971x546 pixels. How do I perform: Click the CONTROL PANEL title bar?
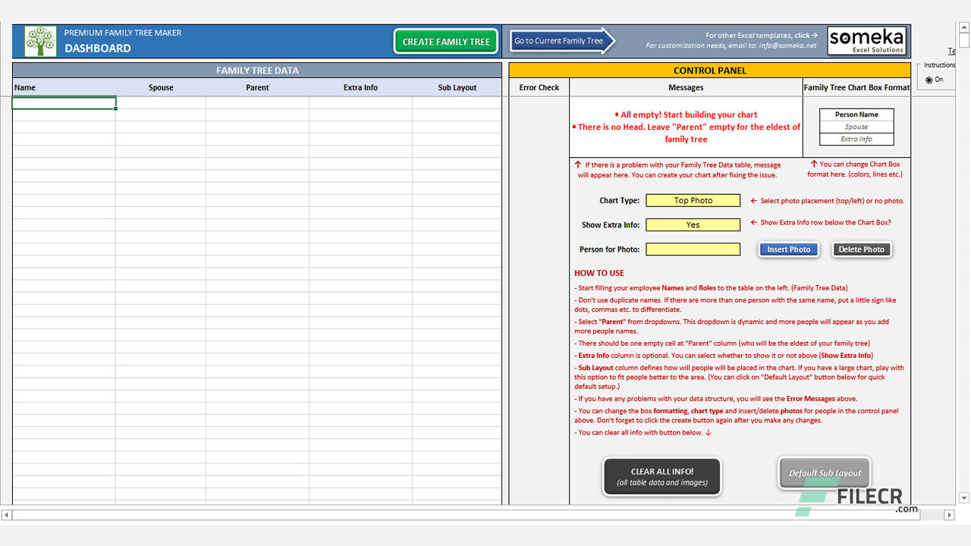pos(710,71)
